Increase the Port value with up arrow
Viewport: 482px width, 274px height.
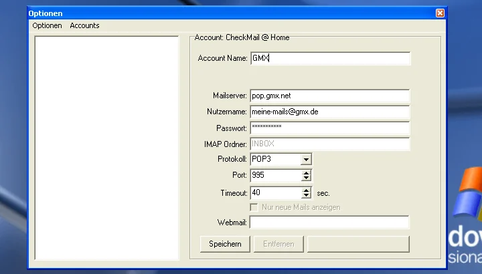306,172
